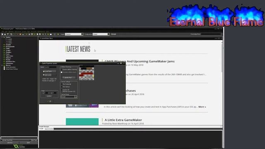Enable Tile: Horizontal checkbox
Screen dimensions: 265x149
pos(62,84)
